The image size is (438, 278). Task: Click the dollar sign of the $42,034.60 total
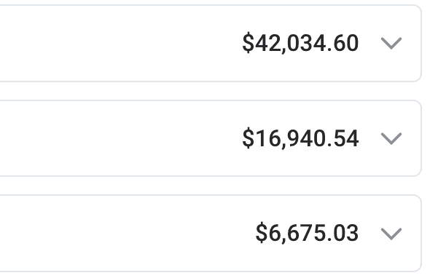click(x=249, y=43)
